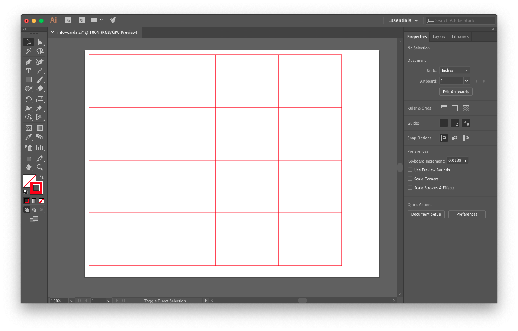Viewport: 518px width, 331px height.
Task: Toggle Smart Guides icon
Action: (x=466, y=123)
